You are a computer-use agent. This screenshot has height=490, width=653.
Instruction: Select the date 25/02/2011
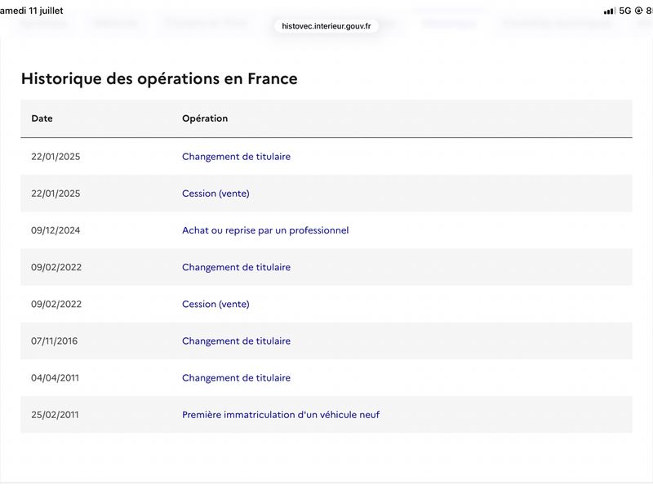point(55,415)
